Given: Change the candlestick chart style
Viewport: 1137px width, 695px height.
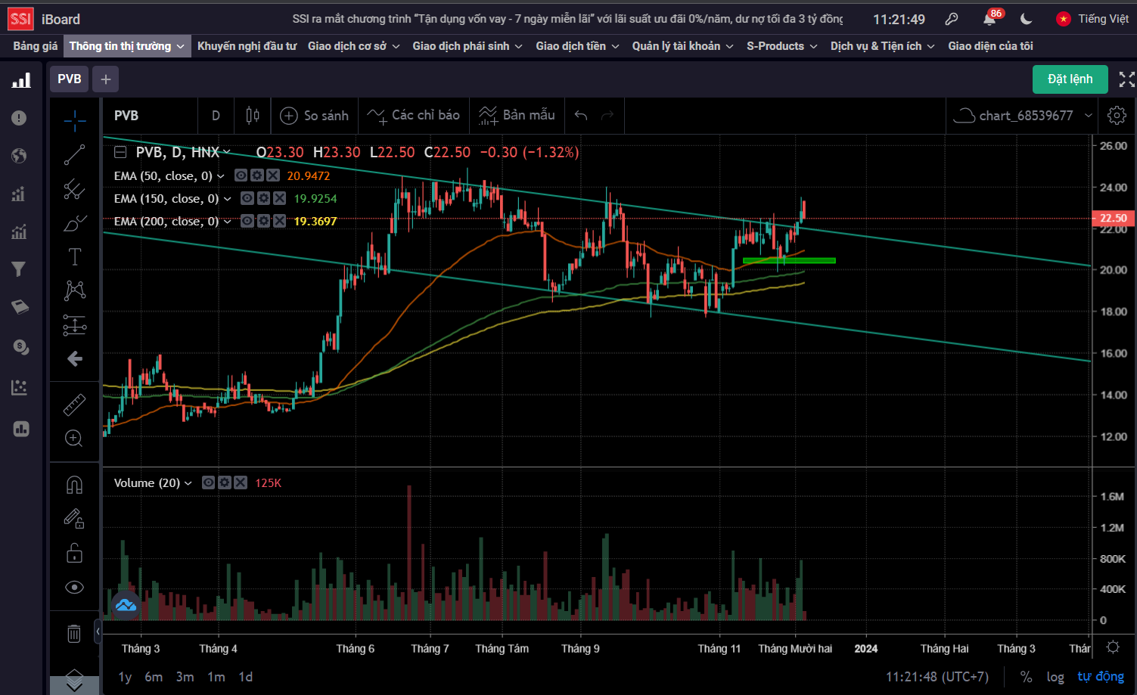Looking at the screenshot, I should [253, 116].
